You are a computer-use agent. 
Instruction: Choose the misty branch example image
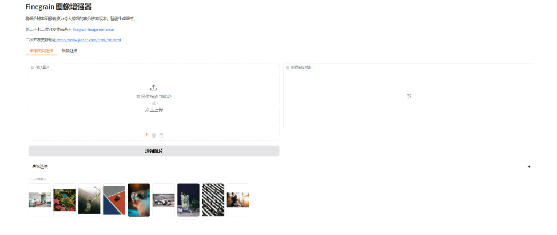(x=90, y=200)
